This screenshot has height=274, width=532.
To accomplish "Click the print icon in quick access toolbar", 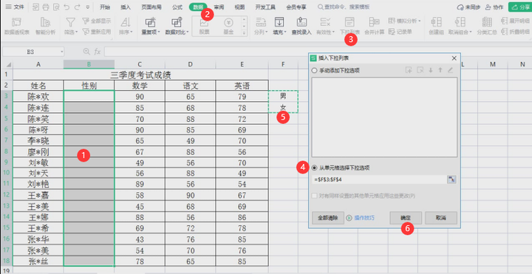I will coord(46,7).
